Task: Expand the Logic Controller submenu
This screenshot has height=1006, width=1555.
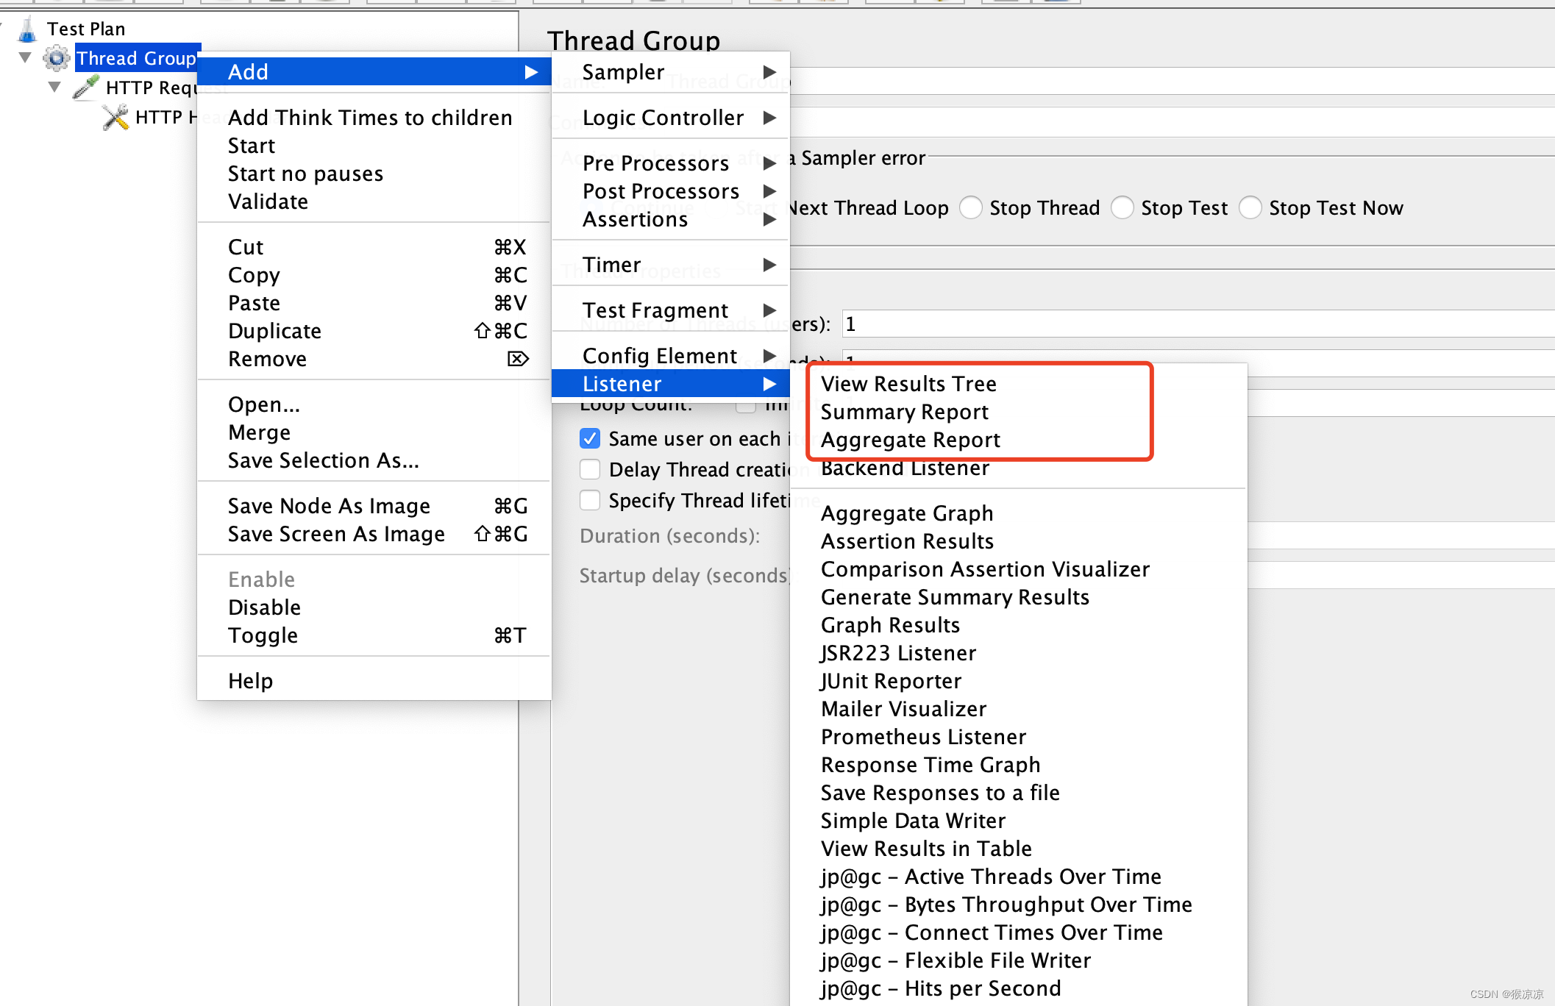Action: coord(671,118)
